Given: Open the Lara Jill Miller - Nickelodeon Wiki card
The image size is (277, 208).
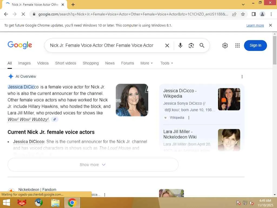Looking at the screenshot, I should point(180,134).
